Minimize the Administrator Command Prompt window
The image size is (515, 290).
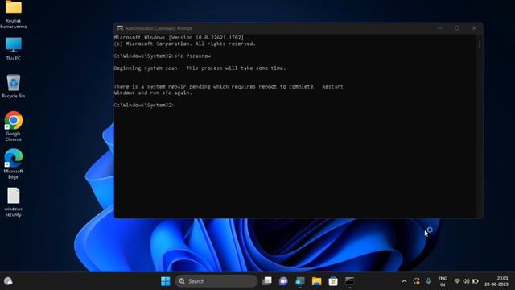point(440,28)
